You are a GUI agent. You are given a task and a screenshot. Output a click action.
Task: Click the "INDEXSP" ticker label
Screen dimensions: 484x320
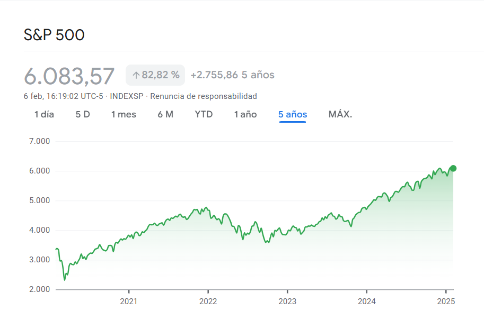coord(125,96)
